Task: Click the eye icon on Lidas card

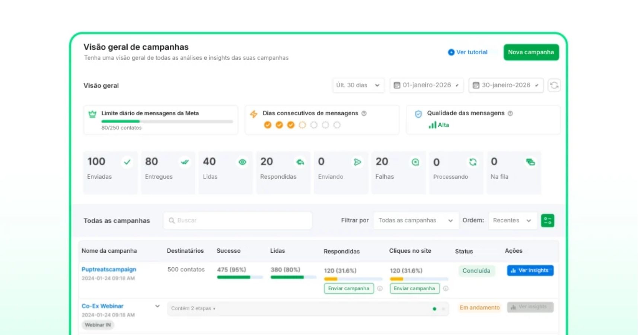Action: click(x=242, y=162)
